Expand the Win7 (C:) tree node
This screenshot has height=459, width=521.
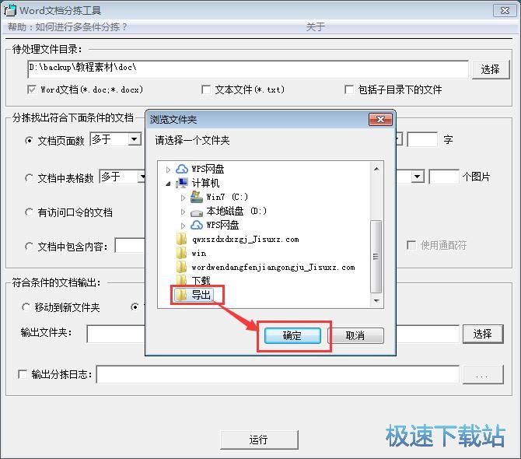pyautogui.click(x=183, y=198)
